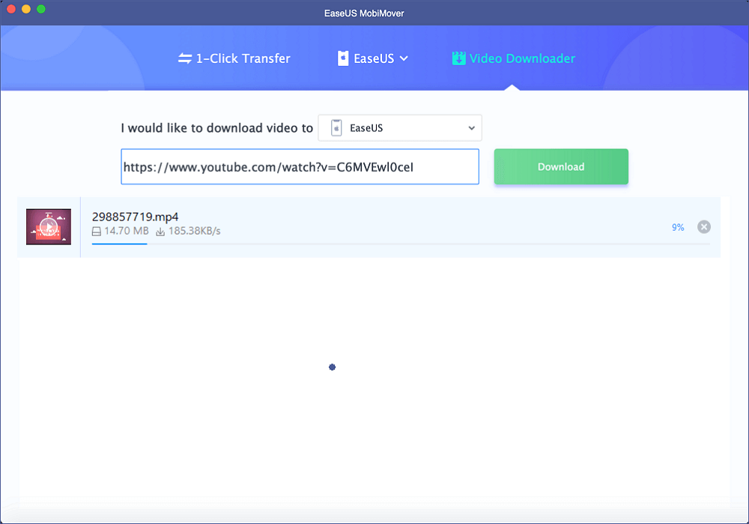Click the file size disk icon
The height and width of the screenshot is (524, 749).
97,231
